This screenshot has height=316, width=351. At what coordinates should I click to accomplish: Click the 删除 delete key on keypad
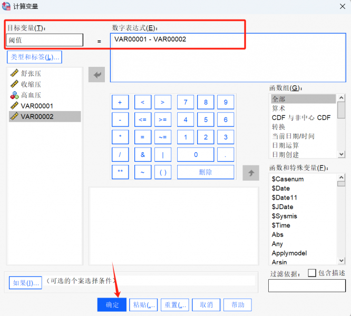coord(206,172)
